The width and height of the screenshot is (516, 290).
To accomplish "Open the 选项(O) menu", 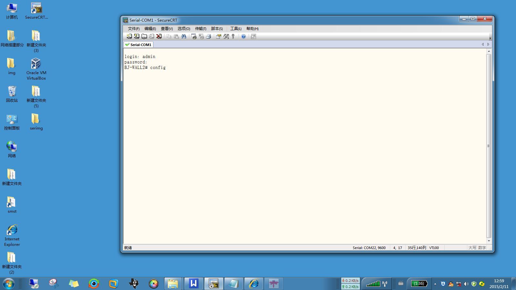I will tap(184, 29).
